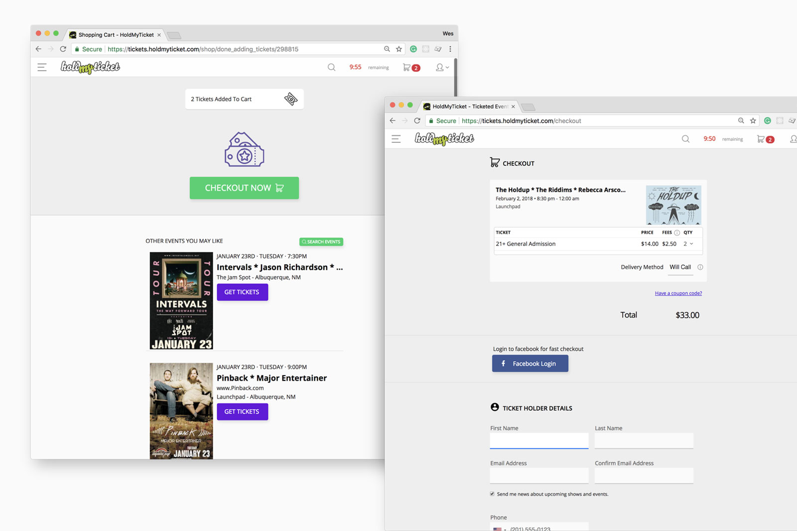This screenshot has height=531, width=797.
Task: Click zoom magnifier in checkout address bar
Action: coord(741,120)
